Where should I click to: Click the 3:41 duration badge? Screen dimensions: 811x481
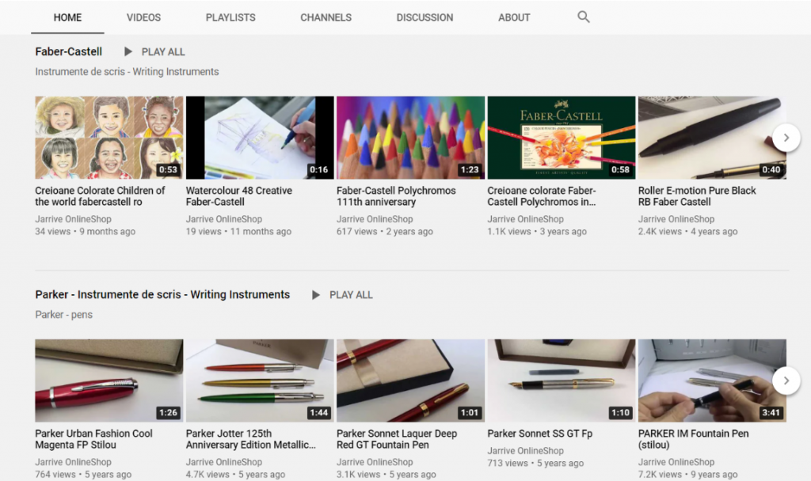(x=771, y=413)
